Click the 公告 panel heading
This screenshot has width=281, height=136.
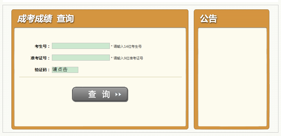[208, 19]
